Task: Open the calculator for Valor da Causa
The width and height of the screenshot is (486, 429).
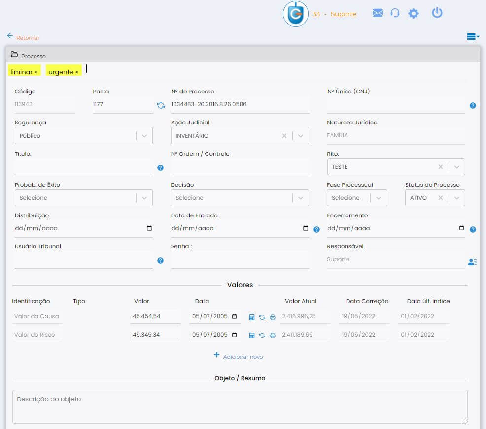Action: (252, 317)
